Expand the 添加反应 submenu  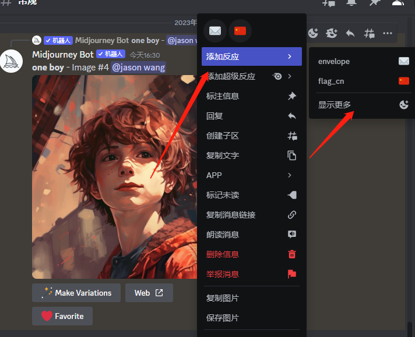(251, 56)
